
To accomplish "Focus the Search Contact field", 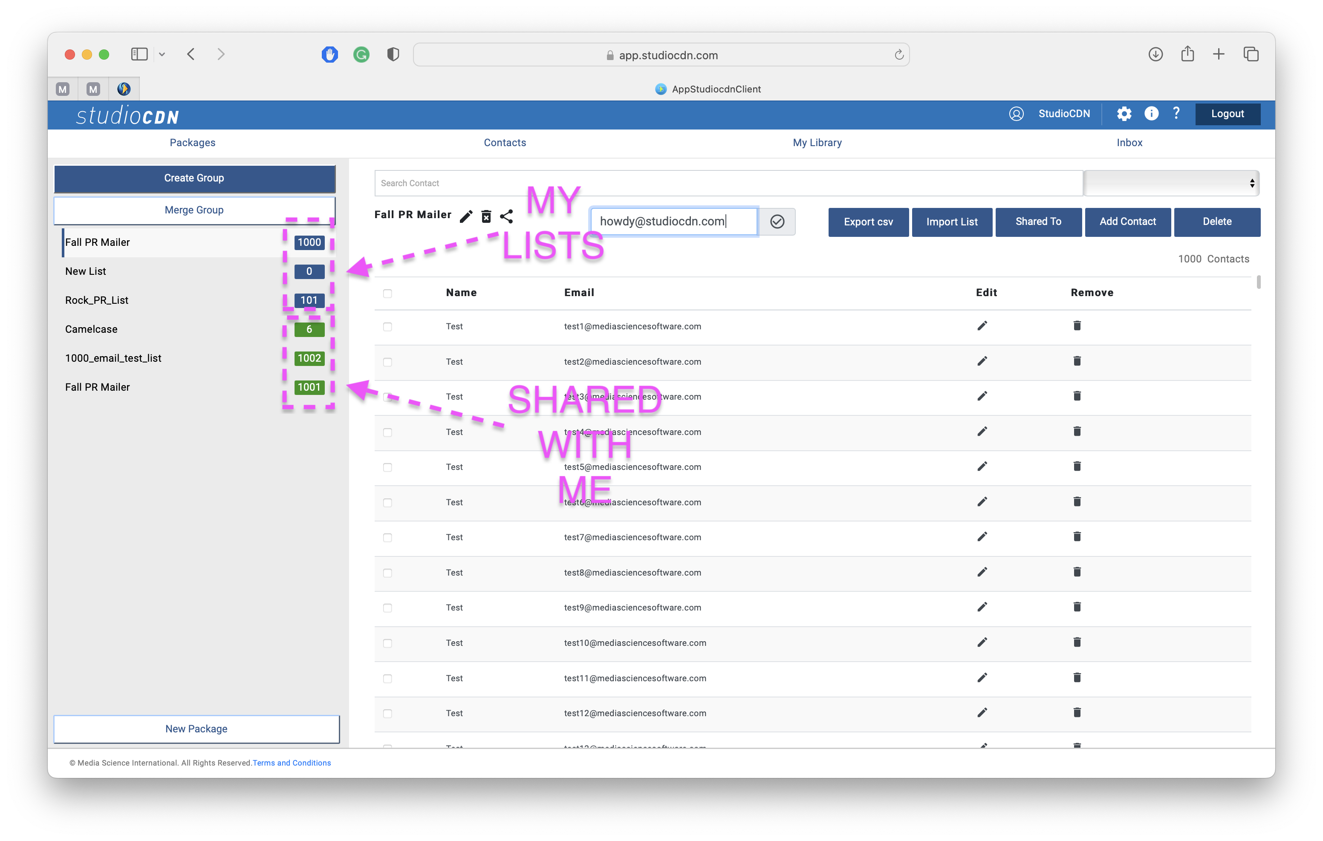I will point(728,183).
